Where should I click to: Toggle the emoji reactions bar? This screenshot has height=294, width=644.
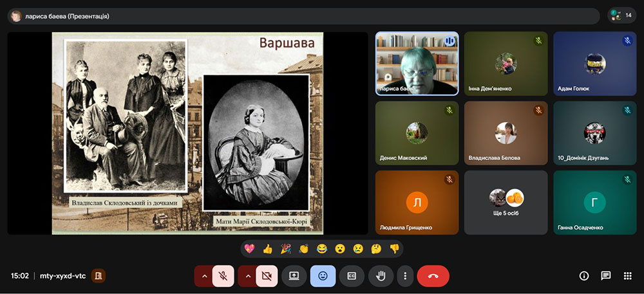[x=323, y=276]
